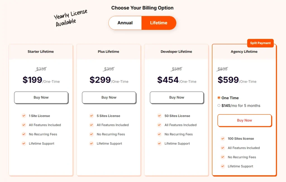286x182 pixels.
Task: Click checkmark icon next to 100 Sites license
Action: click(223, 139)
